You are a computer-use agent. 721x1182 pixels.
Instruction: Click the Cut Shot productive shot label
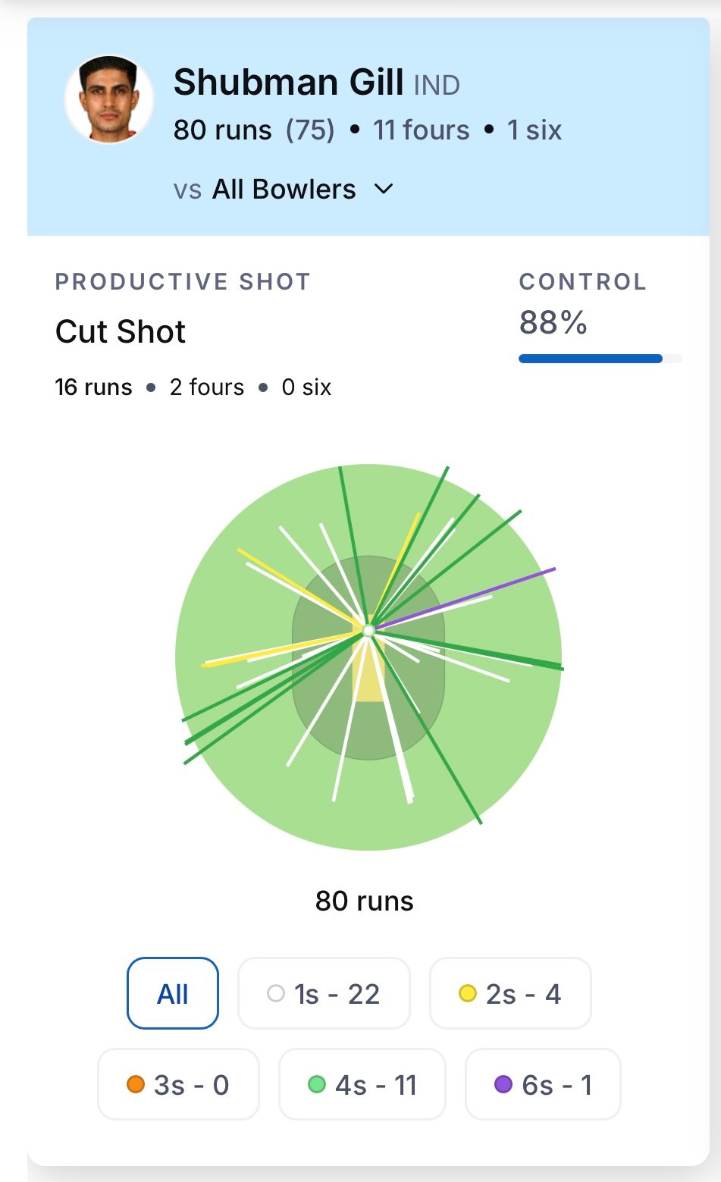121,332
